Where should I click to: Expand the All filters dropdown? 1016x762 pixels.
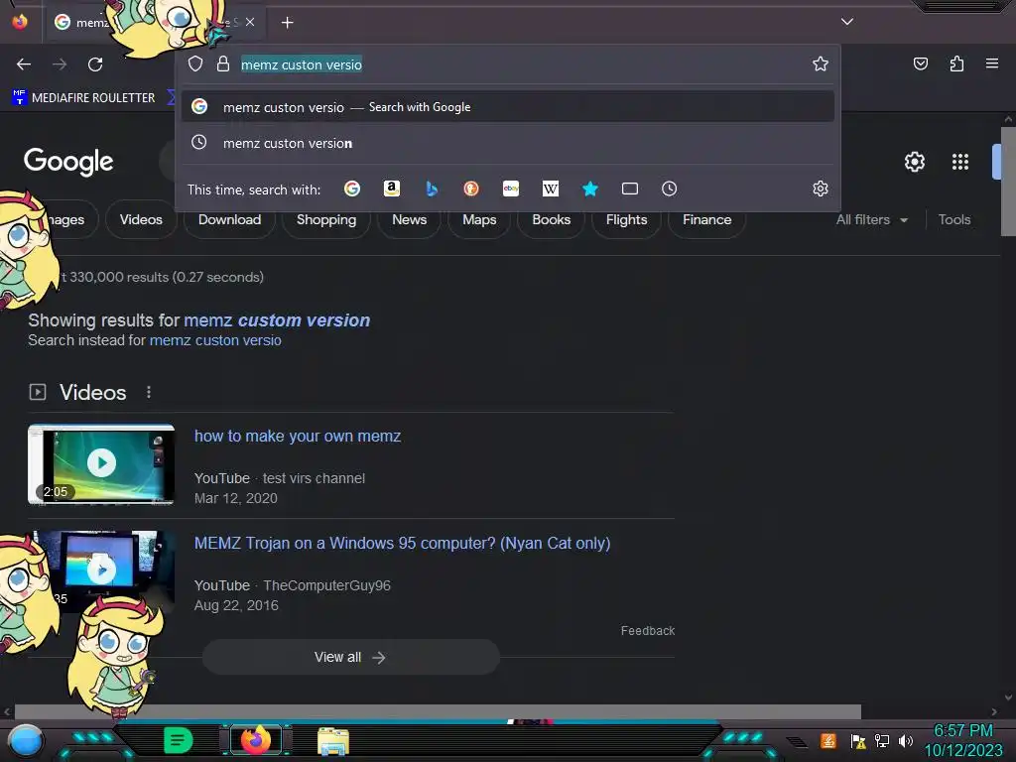pos(872,219)
